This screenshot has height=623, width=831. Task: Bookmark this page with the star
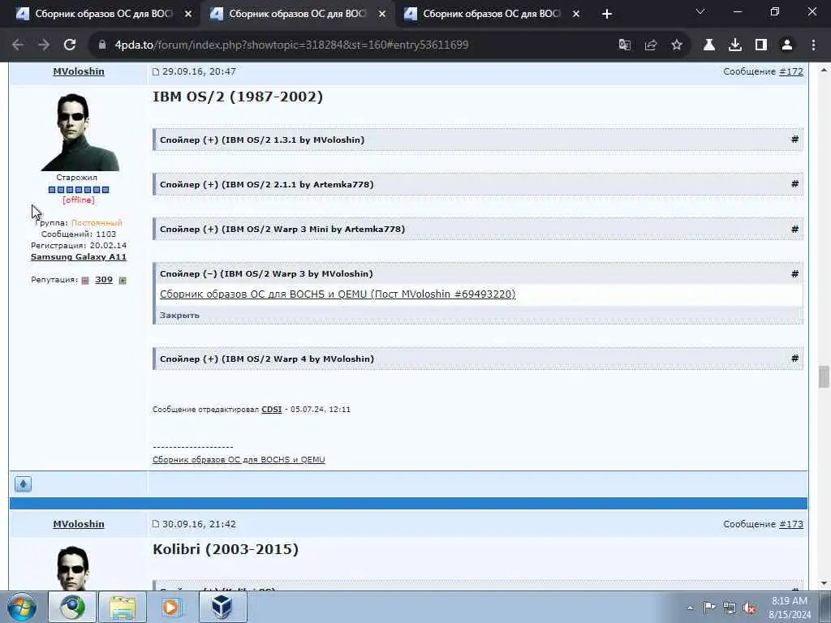click(x=677, y=45)
